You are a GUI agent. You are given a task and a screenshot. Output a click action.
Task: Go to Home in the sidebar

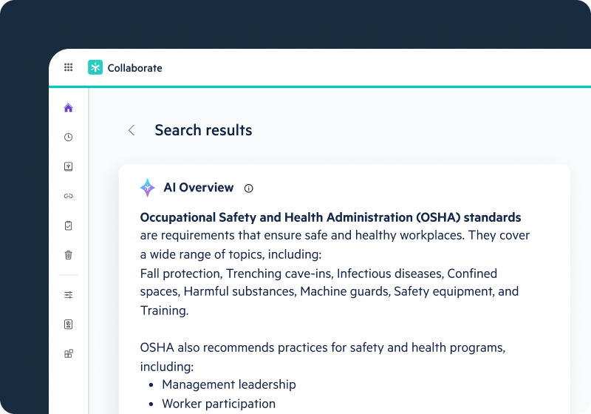point(69,108)
